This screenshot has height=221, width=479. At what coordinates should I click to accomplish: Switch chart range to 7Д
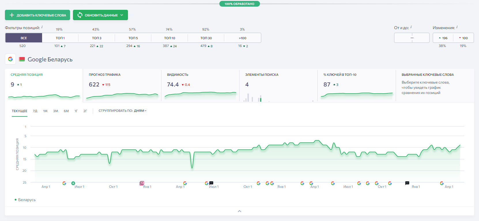[x=35, y=111]
